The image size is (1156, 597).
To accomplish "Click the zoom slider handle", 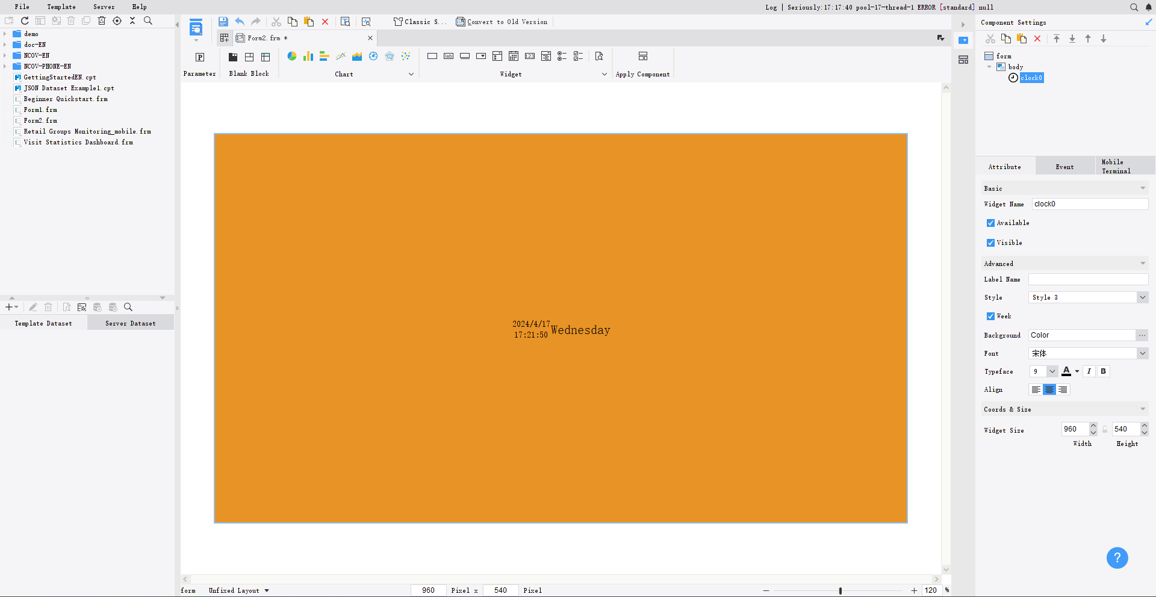I will pos(841,590).
